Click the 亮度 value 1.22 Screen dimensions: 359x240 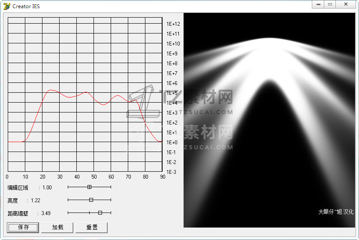(36, 201)
